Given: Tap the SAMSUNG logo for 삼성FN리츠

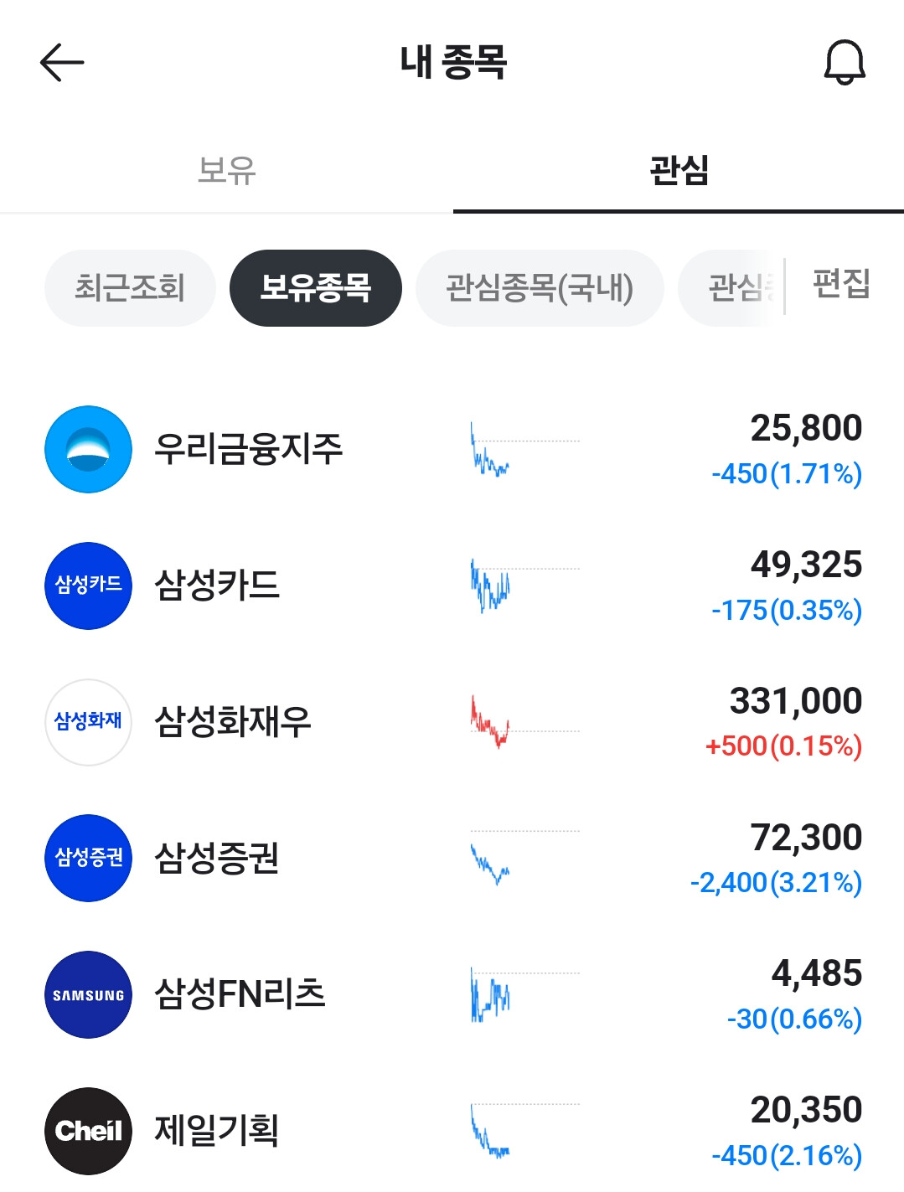Looking at the screenshot, I should click(x=88, y=994).
